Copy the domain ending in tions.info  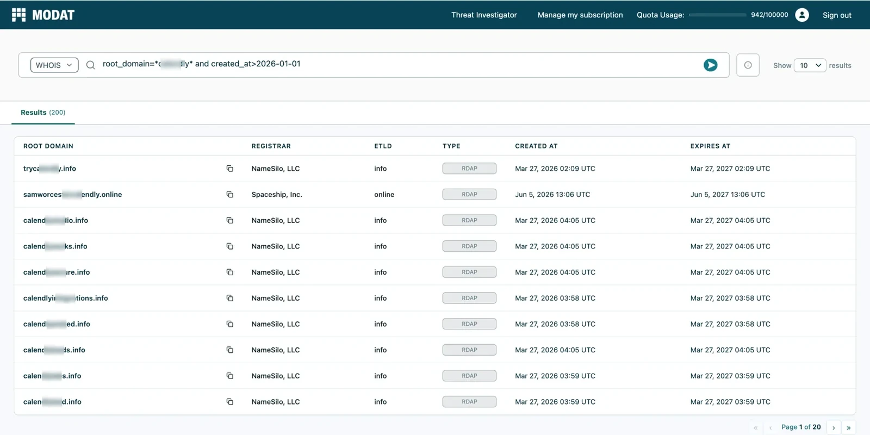(230, 298)
